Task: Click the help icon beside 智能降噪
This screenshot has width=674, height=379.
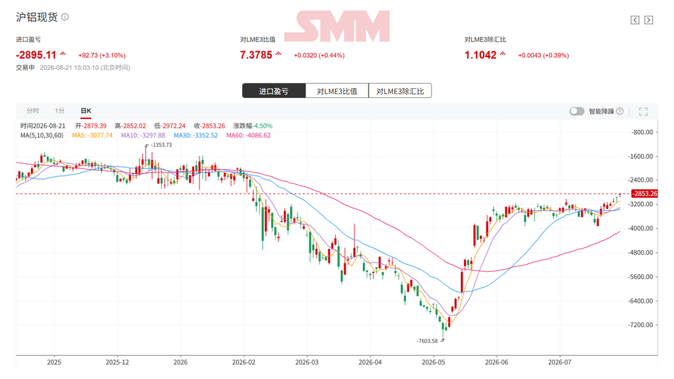Action: [x=619, y=111]
